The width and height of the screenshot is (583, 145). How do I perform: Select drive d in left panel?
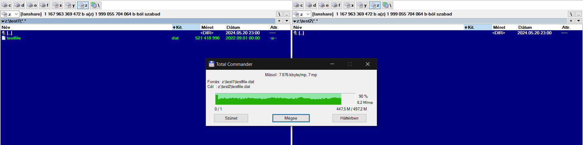[x=19, y=5]
